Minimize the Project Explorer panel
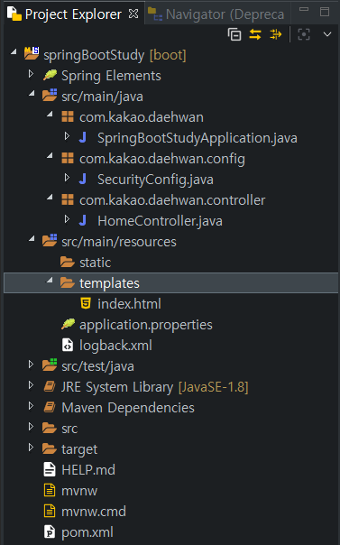340x545 pixels. pyautogui.click(x=304, y=10)
